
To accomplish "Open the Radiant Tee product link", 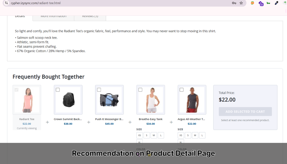I will (27, 119).
